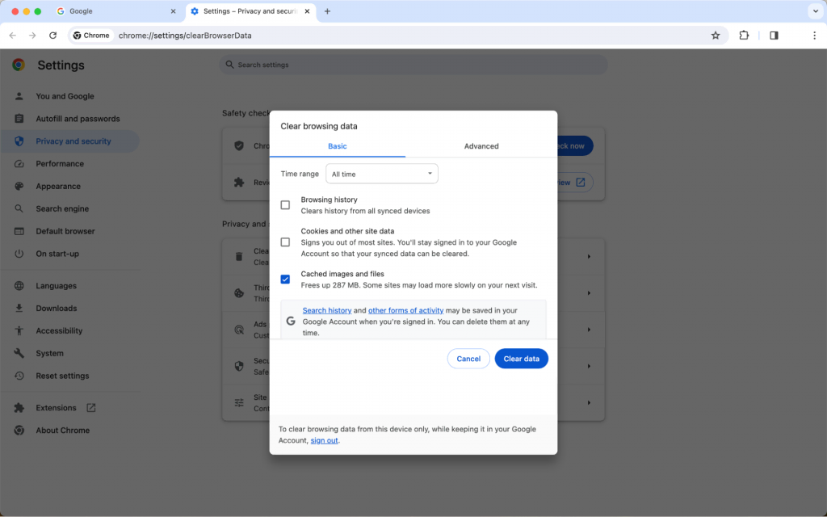Image resolution: width=827 pixels, height=517 pixels.
Task: Click the Extensions puzzle icon in sidebar
Action: point(19,408)
